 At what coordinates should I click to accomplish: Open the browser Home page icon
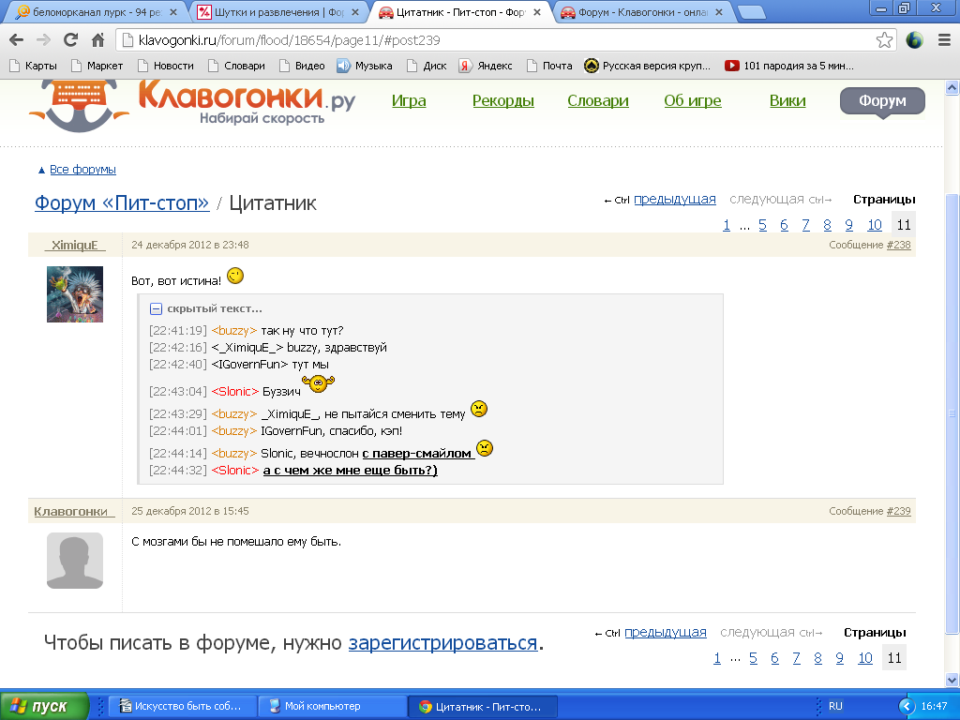pos(97,40)
